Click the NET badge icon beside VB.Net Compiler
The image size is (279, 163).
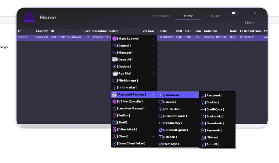tap(114, 102)
